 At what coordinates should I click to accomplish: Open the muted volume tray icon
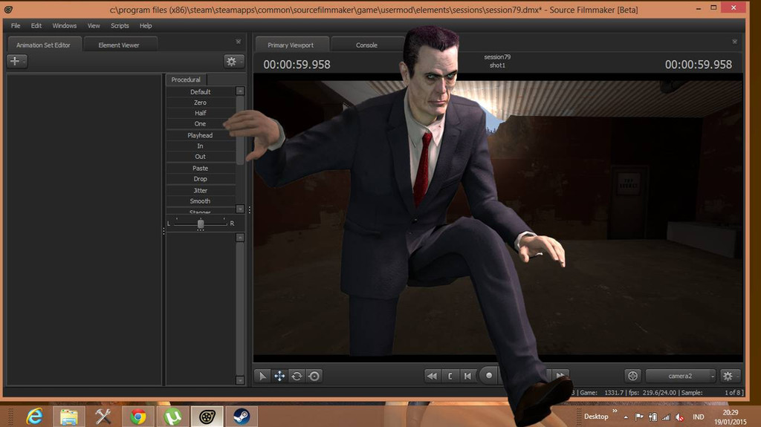point(680,417)
